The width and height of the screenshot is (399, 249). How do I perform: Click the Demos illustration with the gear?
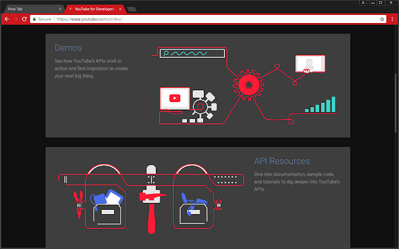(244, 86)
